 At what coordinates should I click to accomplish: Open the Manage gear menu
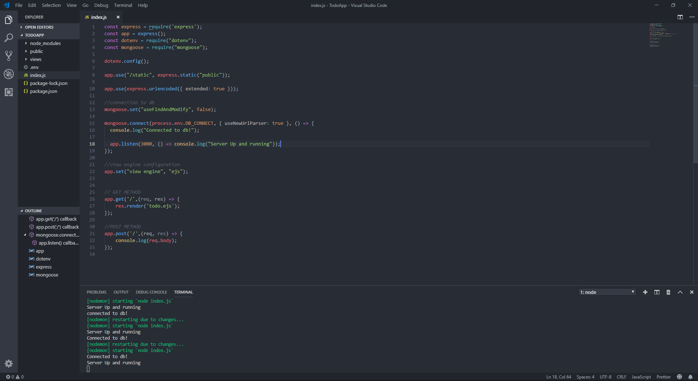point(9,364)
